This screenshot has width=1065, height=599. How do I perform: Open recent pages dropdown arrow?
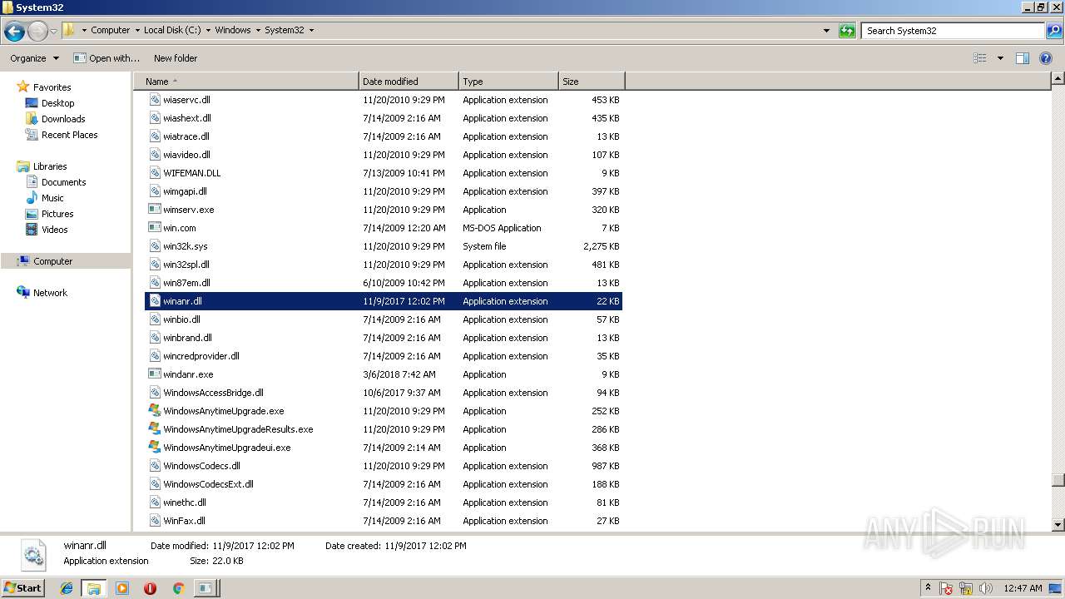pyautogui.click(x=53, y=31)
